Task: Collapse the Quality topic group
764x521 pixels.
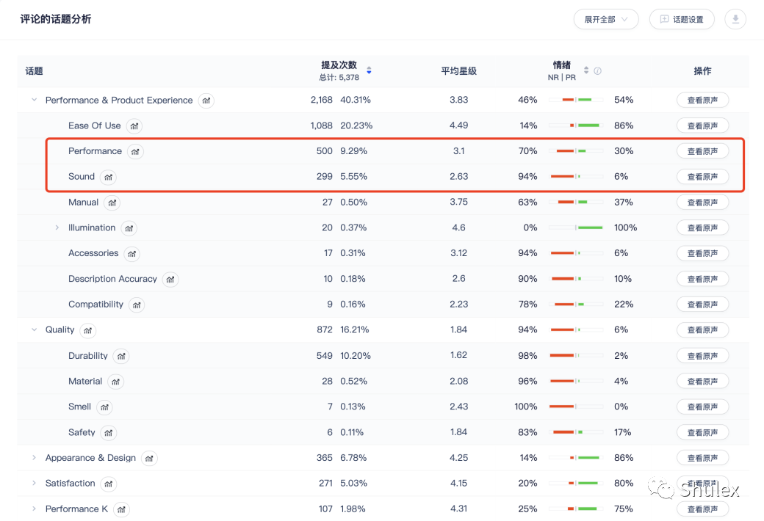Action: coord(34,329)
